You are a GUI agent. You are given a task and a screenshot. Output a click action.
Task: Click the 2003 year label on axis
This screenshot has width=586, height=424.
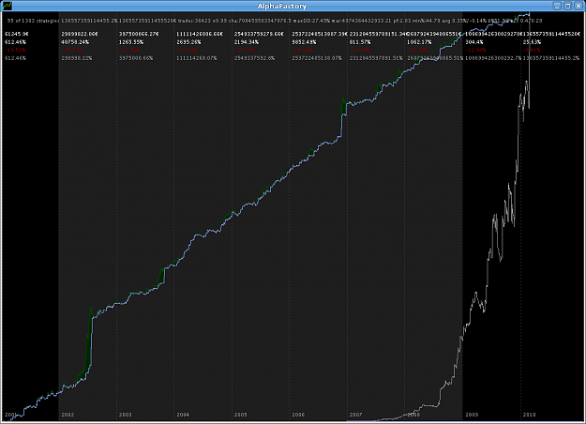pos(126,415)
